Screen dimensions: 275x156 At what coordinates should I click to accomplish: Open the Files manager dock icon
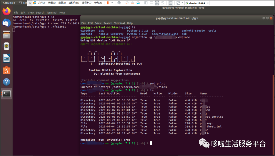tap(6, 35)
